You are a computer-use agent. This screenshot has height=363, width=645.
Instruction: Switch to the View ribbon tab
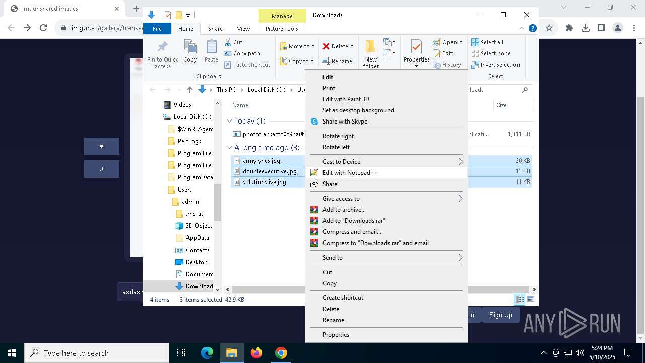click(x=243, y=29)
